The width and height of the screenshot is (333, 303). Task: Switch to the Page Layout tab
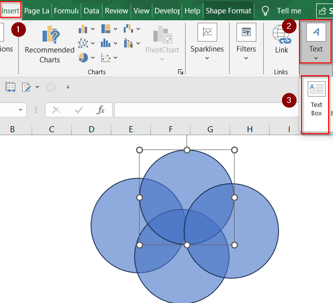[37, 10]
